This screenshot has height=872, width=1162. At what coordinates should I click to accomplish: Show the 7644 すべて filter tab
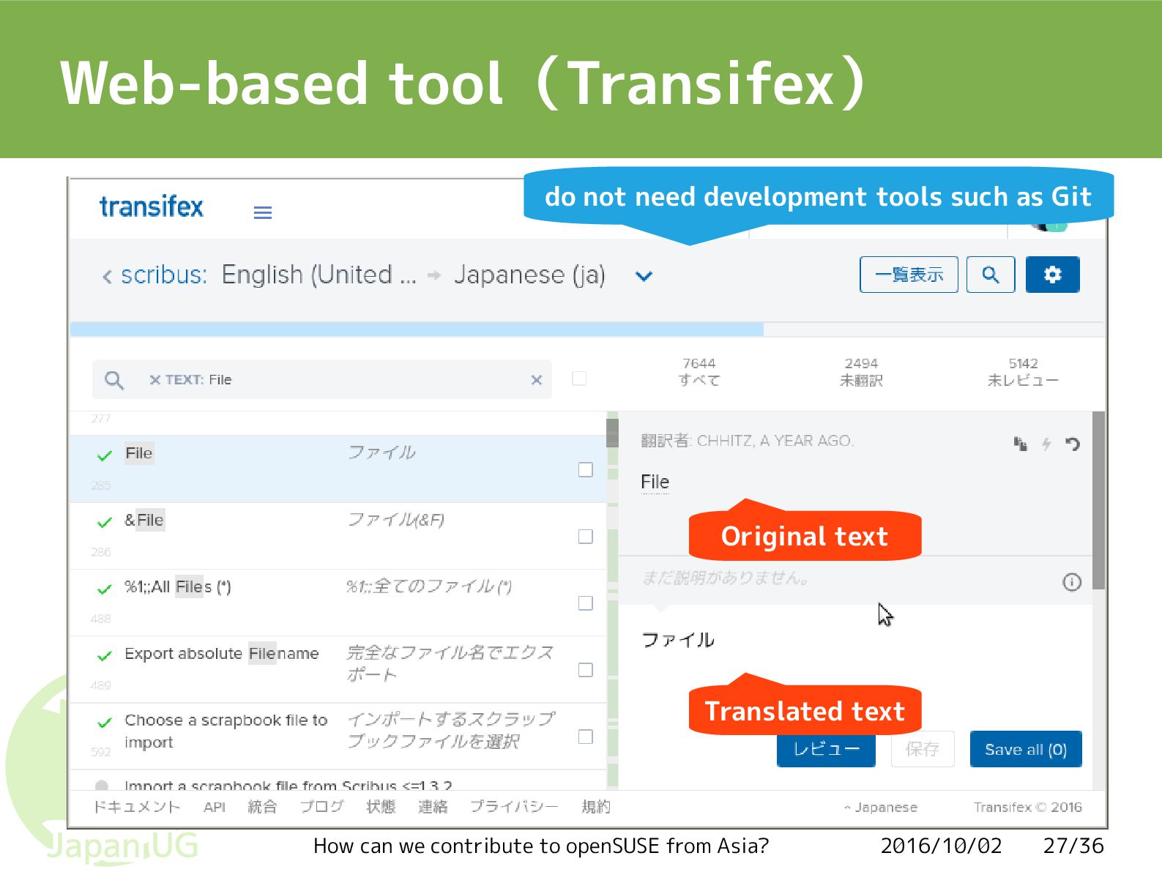699,372
